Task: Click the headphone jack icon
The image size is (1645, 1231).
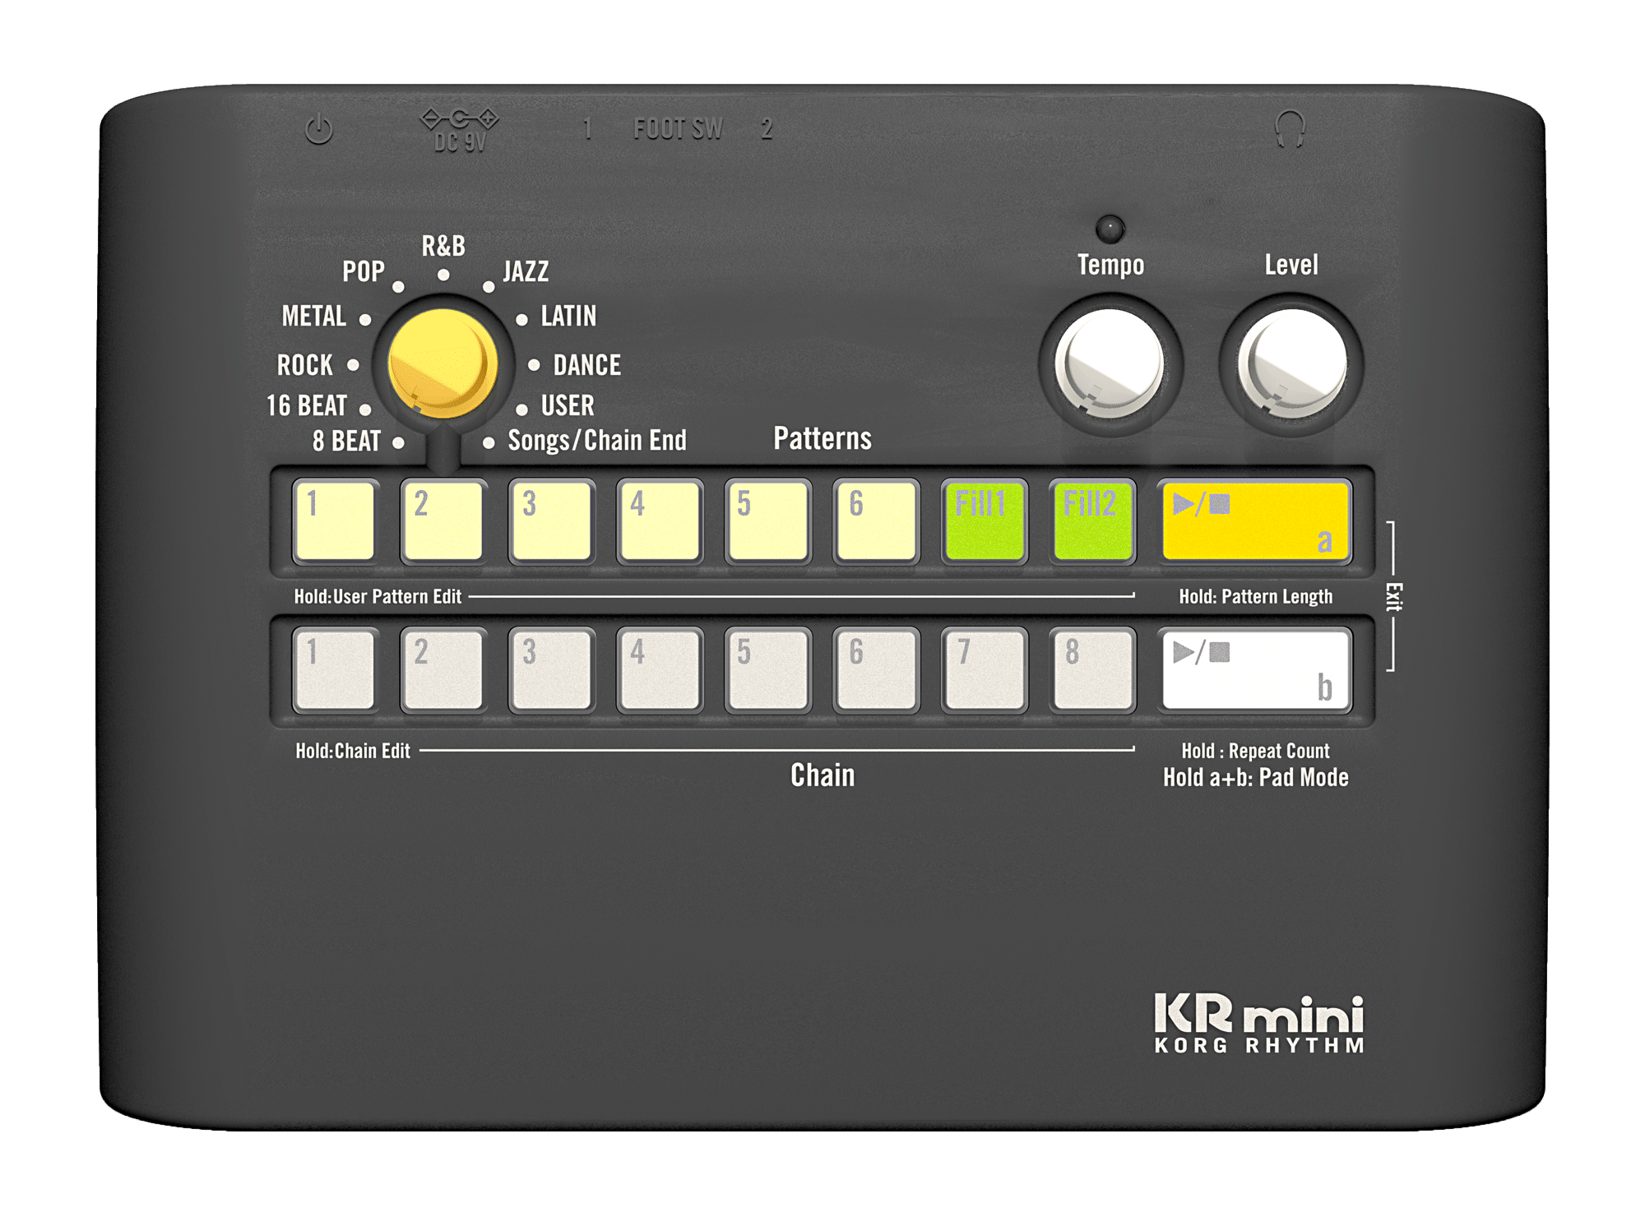Action: pyautogui.click(x=1290, y=128)
